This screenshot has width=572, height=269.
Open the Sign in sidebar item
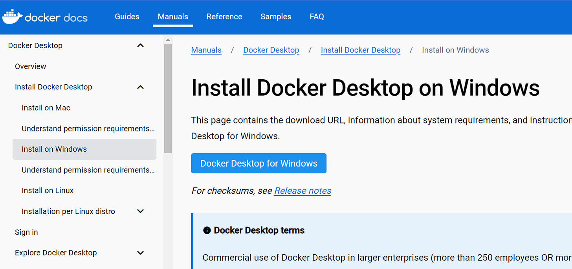pos(26,232)
